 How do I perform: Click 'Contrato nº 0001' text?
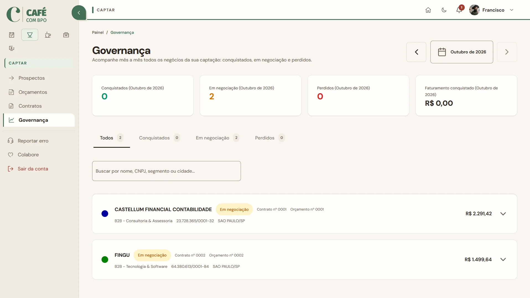271,209
